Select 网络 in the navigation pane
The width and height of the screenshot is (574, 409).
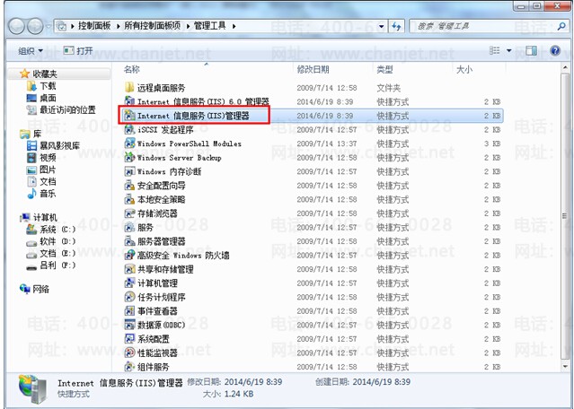click(x=40, y=289)
